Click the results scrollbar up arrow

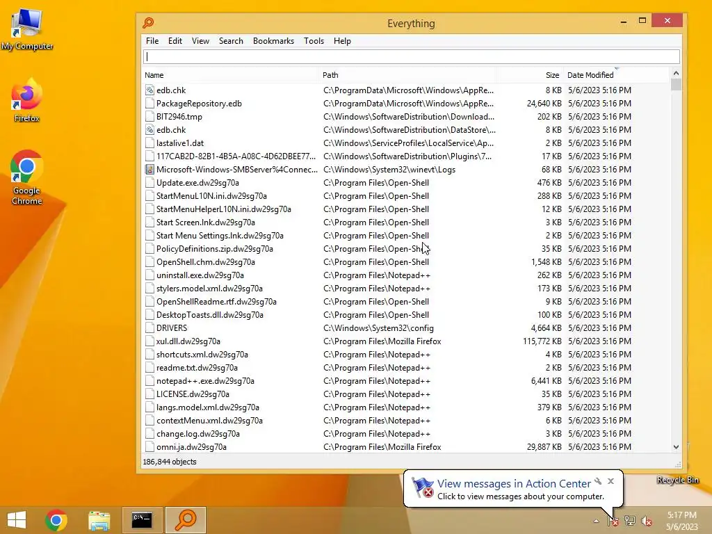pos(676,73)
